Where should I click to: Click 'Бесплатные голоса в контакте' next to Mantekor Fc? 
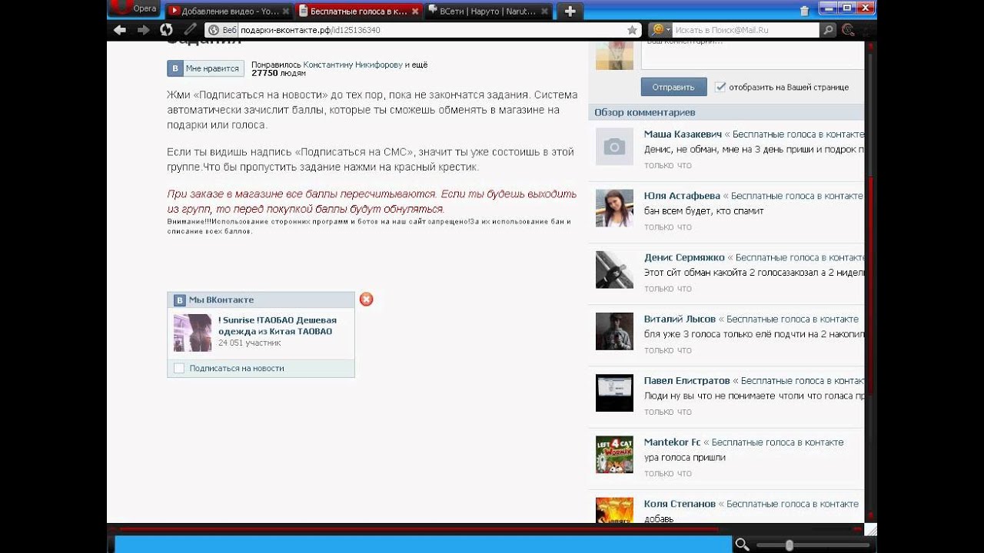(777, 442)
